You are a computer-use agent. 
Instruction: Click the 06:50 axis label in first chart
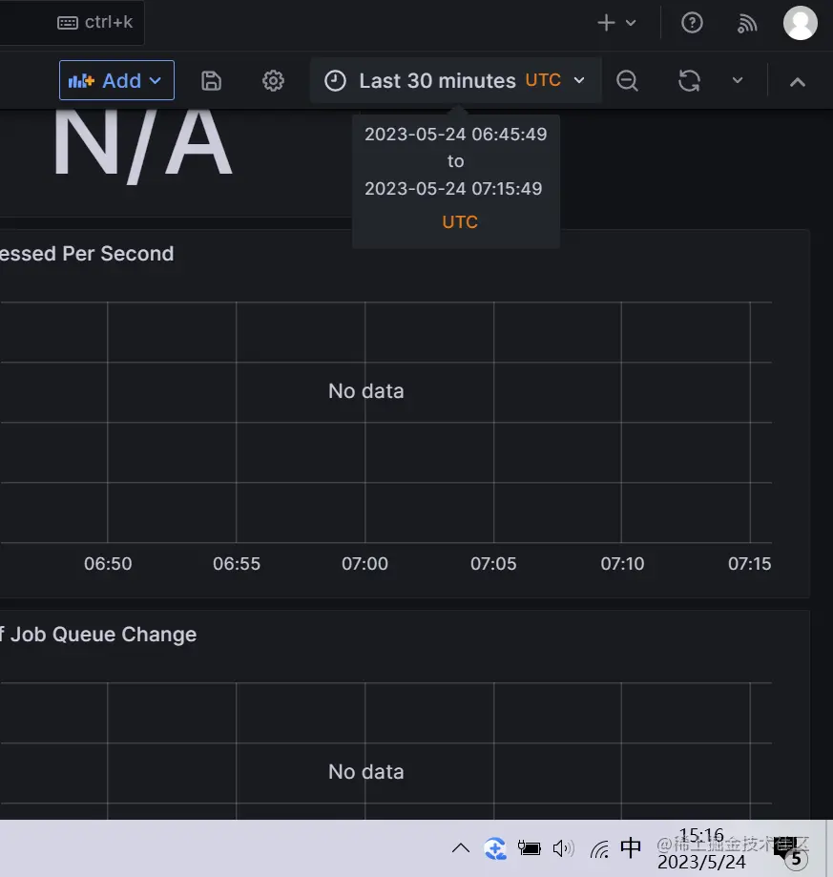click(108, 564)
